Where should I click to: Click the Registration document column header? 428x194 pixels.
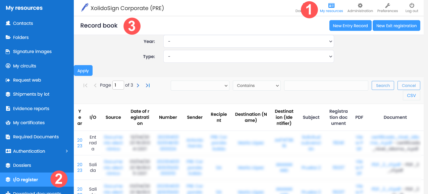338,117
